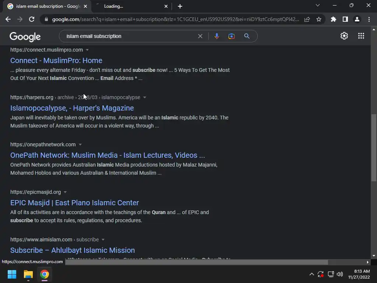Viewport: 377px width, 283px height.
Task: Expand options for harpers.org result
Action: 144,97
